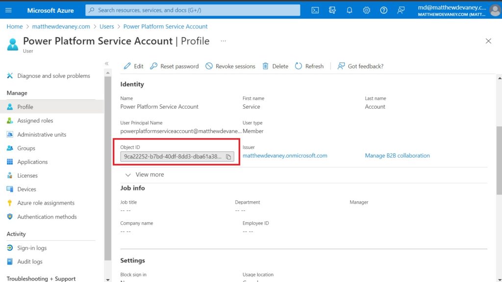Collapse the left sidebar with double chevron
This screenshot has height=282, width=502.
coord(106,63)
